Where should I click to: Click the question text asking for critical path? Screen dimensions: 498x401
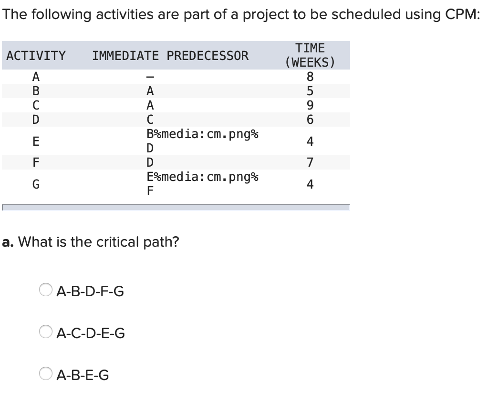(92, 242)
